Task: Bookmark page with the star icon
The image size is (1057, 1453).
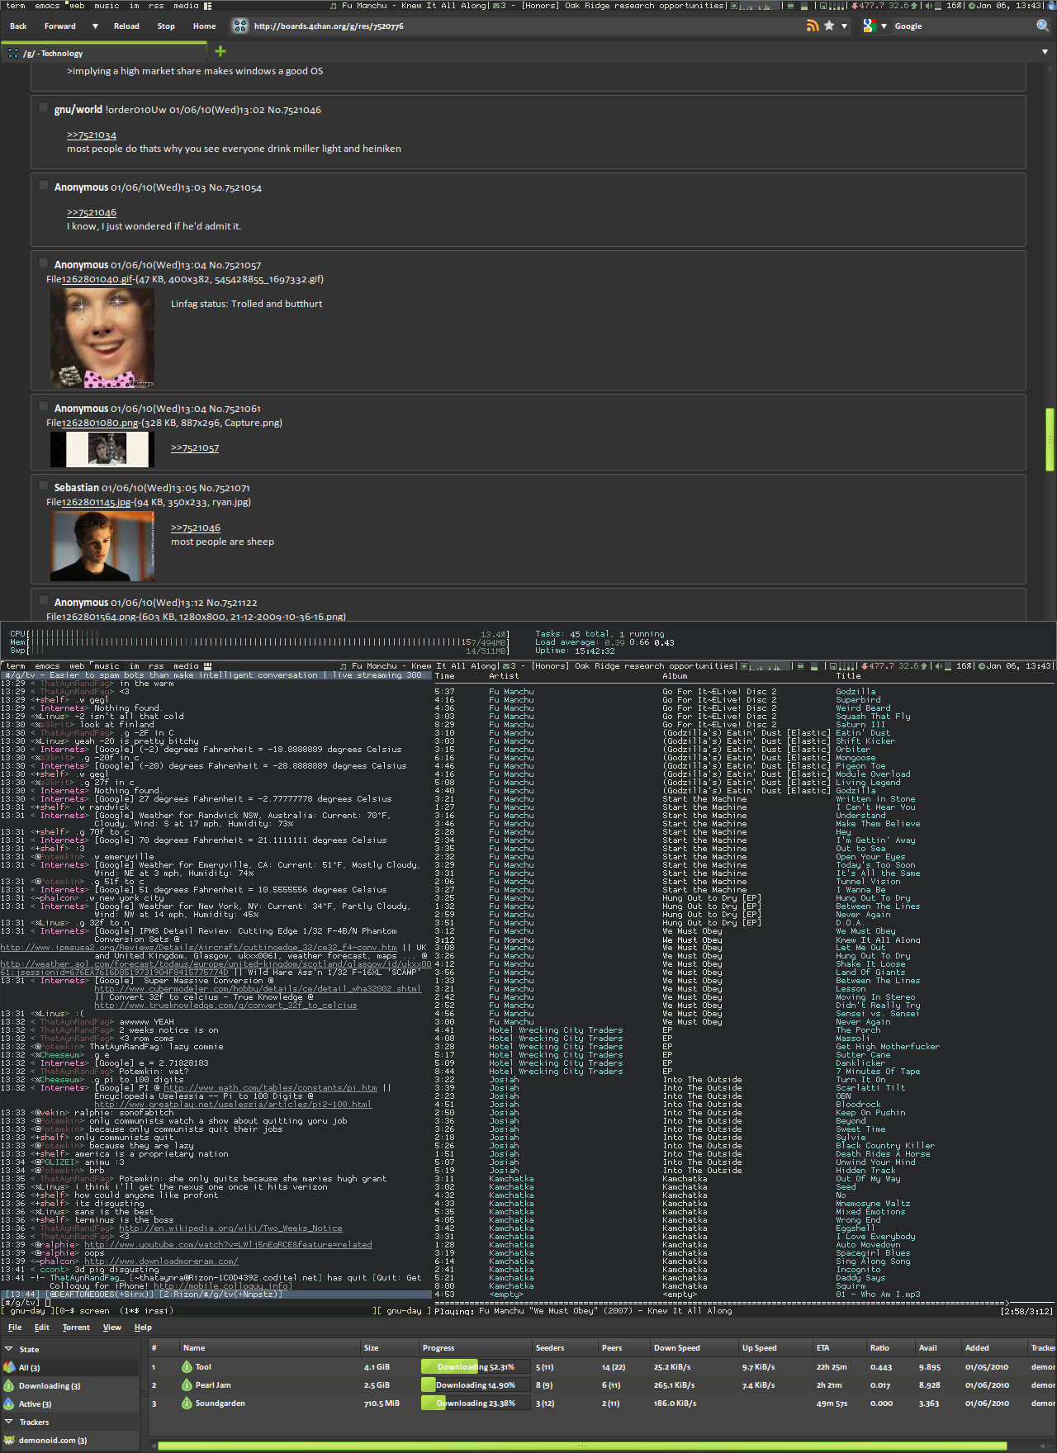Action: pos(829,26)
